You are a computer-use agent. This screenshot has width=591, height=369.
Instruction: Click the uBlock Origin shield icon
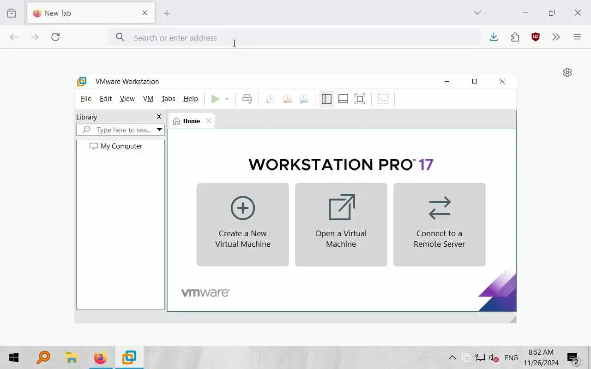(x=536, y=37)
